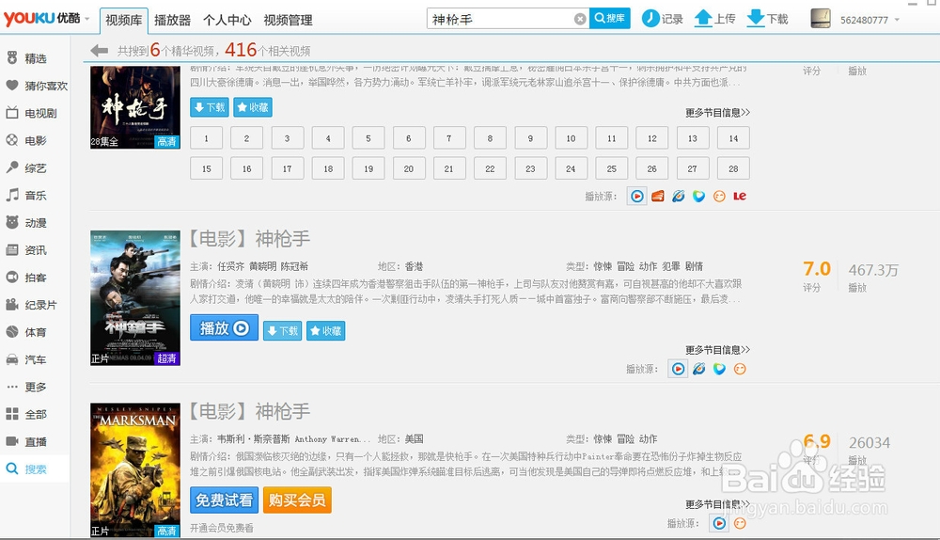Screen dimensions: 940x540
Task: Choose Youku play source for Hong Kong movie
Action: click(678, 369)
